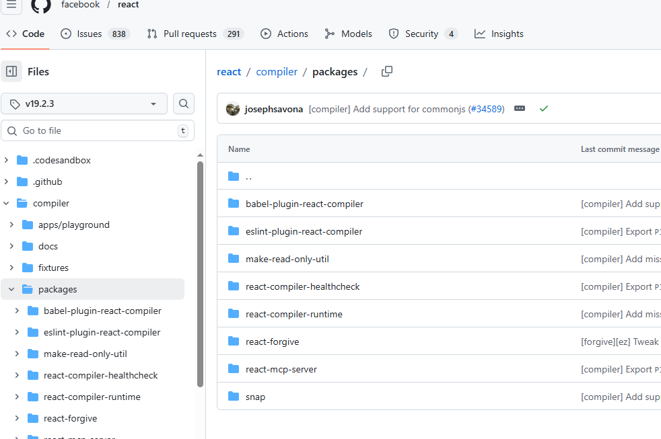
Task: Click folder icon of snap row
Action: (x=234, y=397)
